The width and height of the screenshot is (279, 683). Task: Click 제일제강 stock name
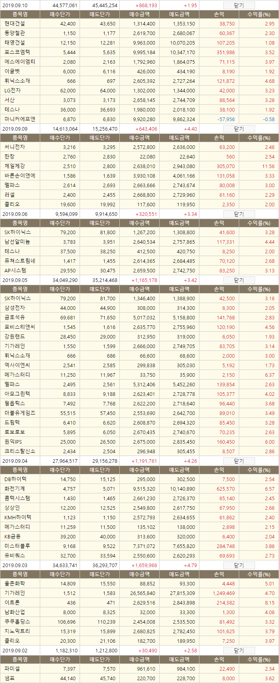tap(14, 166)
